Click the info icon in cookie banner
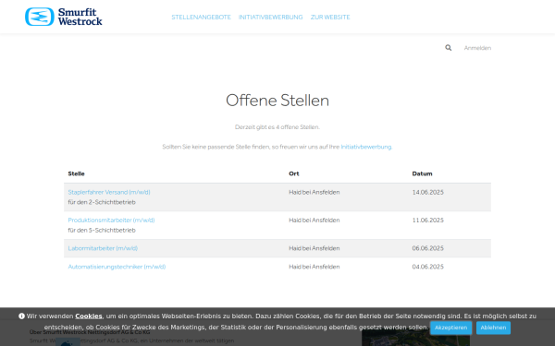This screenshot has height=346, width=555. coord(21,316)
